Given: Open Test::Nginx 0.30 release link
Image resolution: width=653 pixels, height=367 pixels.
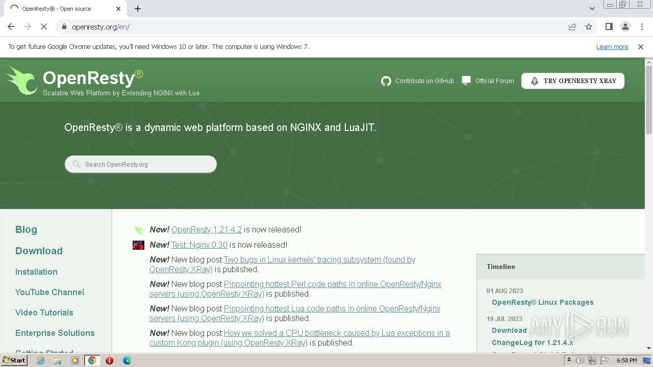Looking at the screenshot, I should tap(199, 245).
